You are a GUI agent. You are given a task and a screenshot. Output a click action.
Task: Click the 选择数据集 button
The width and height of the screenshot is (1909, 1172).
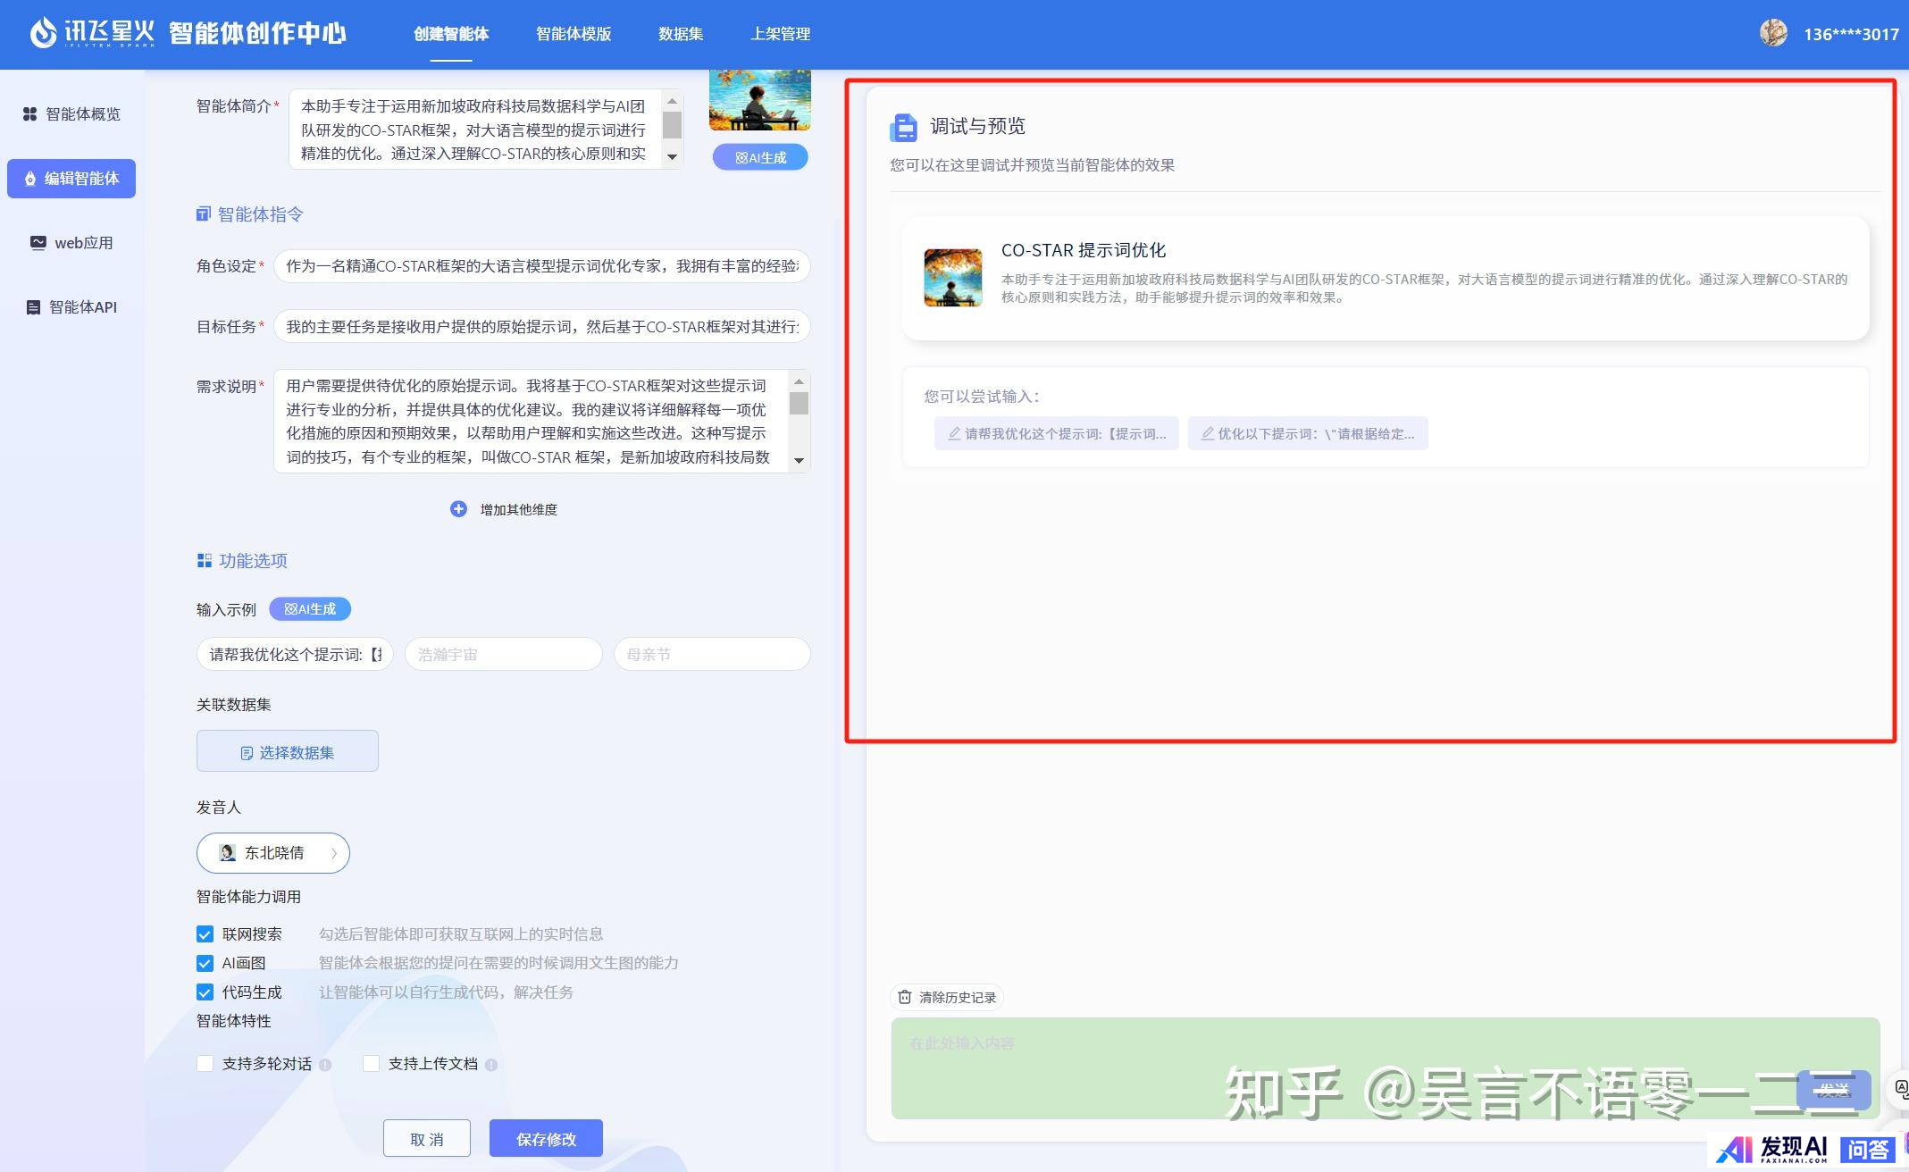coord(288,752)
